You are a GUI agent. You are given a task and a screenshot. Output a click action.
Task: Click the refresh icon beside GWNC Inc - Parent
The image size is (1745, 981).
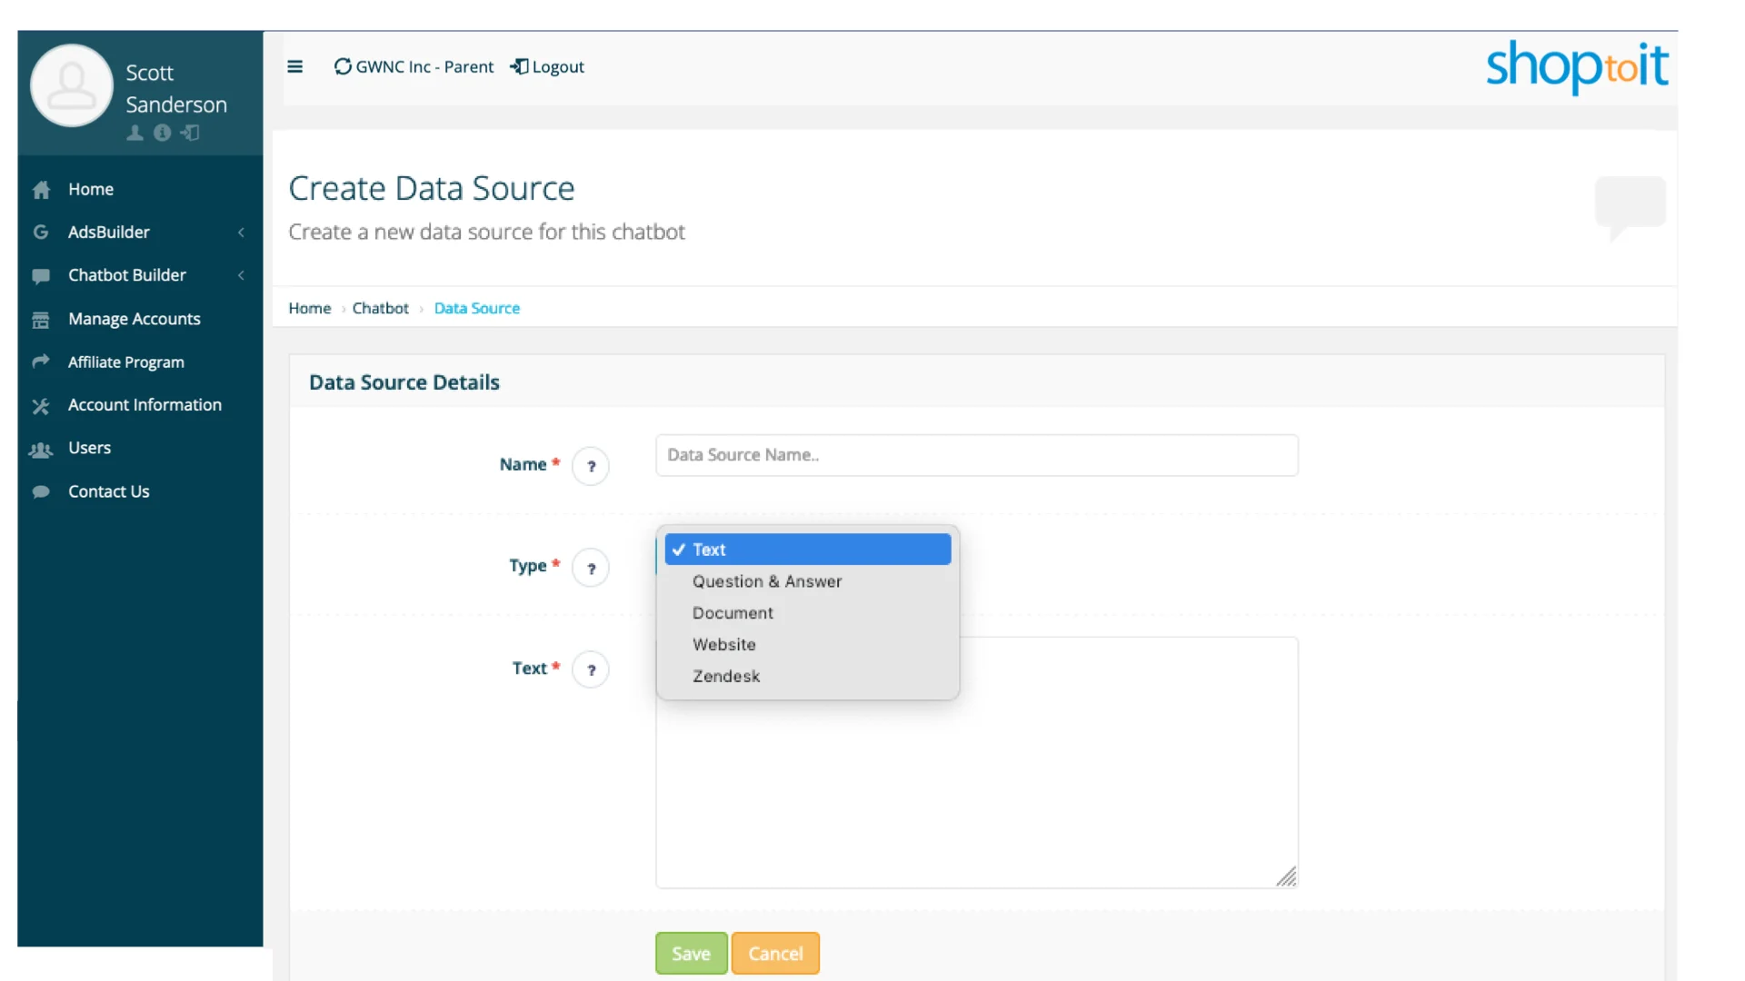coord(342,66)
